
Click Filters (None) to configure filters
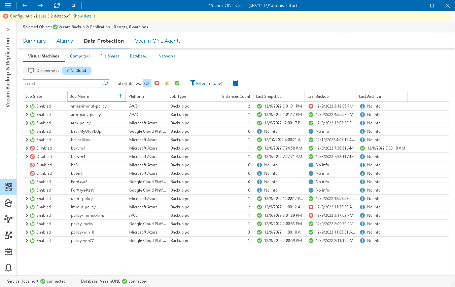pyautogui.click(x=206, y=83)
